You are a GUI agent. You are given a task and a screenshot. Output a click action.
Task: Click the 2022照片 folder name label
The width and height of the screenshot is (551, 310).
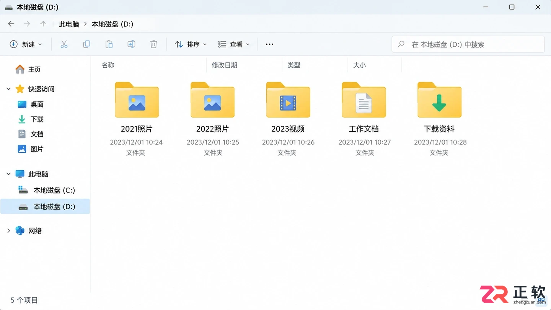(212, 129)
